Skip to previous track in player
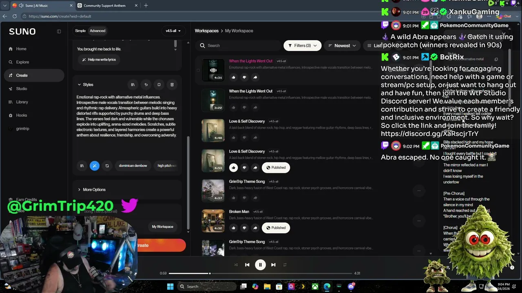 tap(247, 265)
